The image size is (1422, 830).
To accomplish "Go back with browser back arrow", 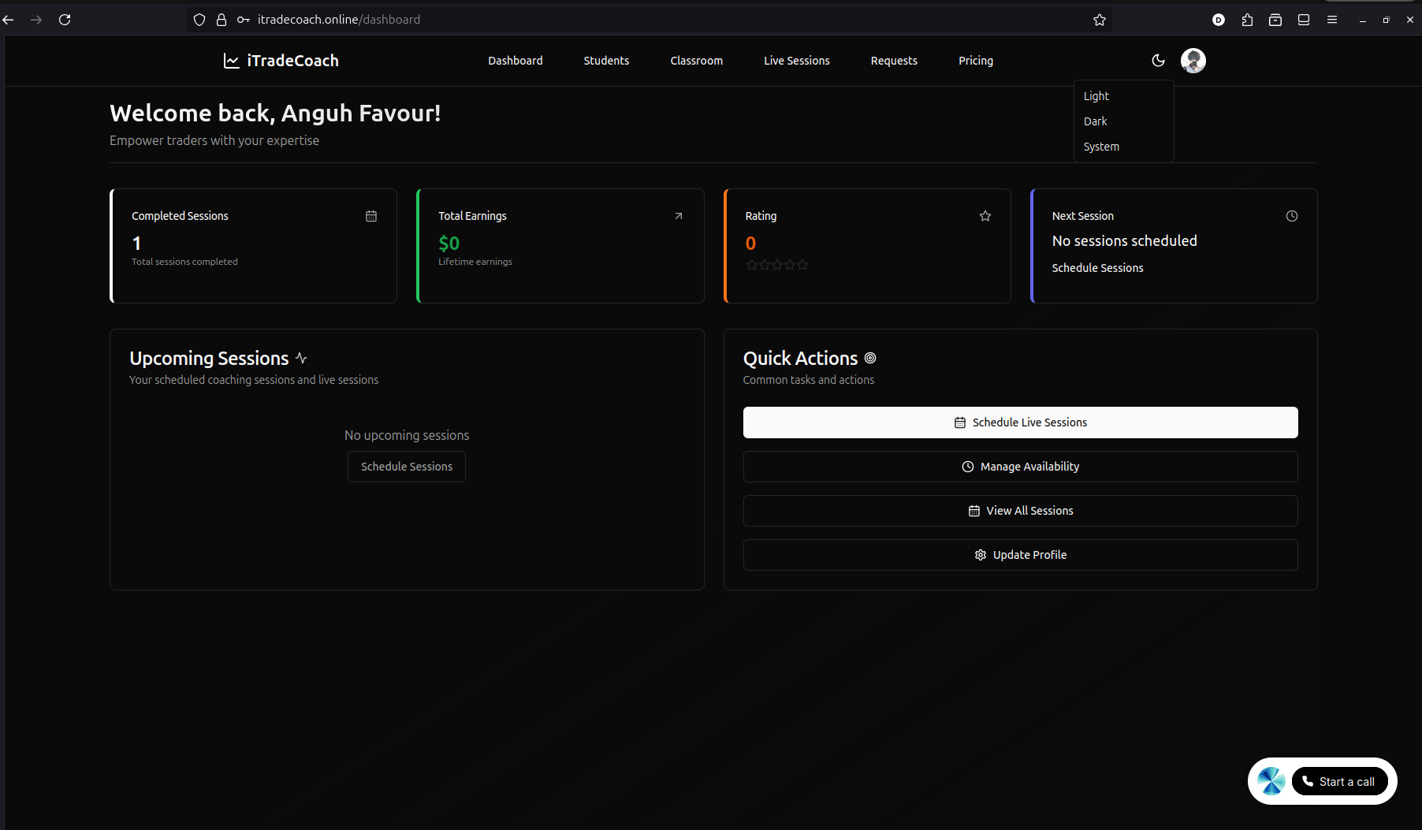I will tap(9, 20).
